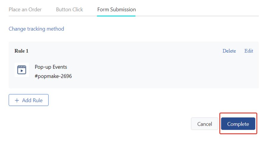Click the word 'Rule' inside Add Rule button
The image size is (268, 142).
[x=37, y=100]
